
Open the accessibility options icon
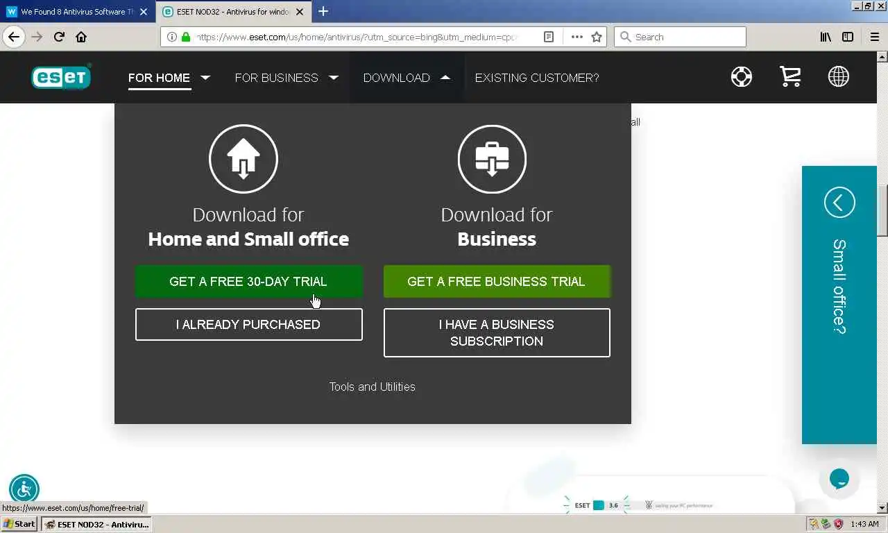[x=24, y=489]
